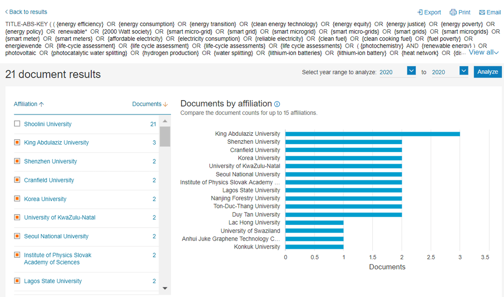Click the Documents x-axis title
This screenshot has width=504, height=297.
[x=387, y=267]
